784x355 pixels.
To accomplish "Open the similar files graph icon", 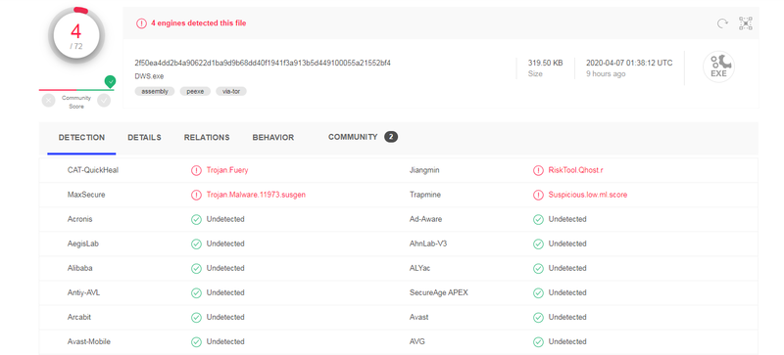I will pos(746,23).
